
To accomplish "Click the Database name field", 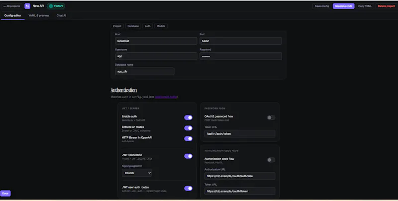I will [x=144, y=71].
